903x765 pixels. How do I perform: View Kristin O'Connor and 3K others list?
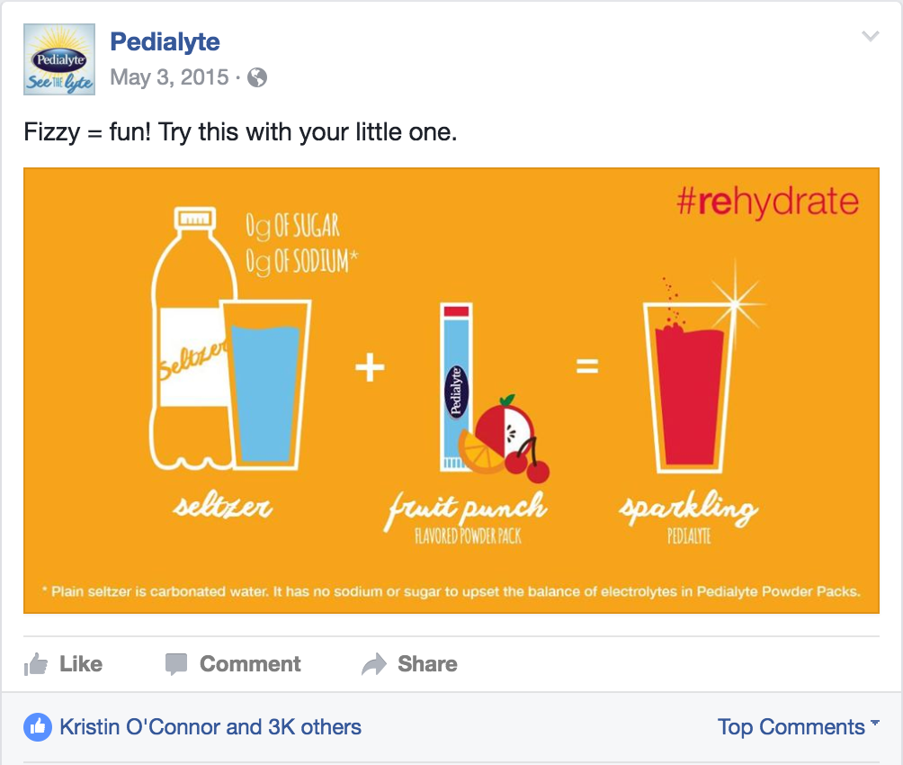click(x=210, y=727)
